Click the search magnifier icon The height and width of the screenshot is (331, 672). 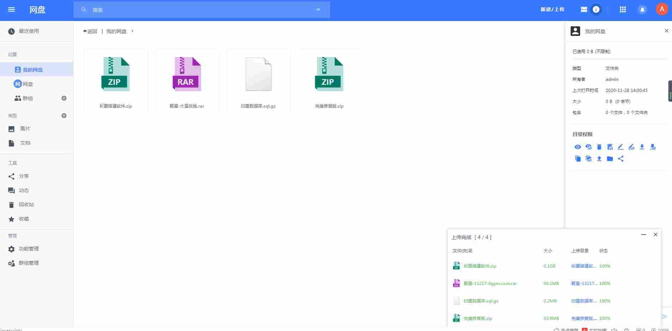point(83,10)
